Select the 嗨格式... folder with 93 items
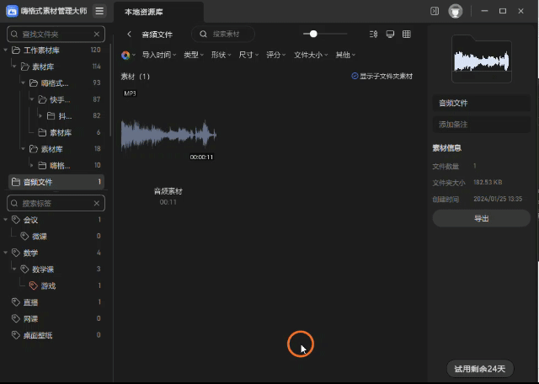Image resolution: width=539 pixels, height=384 pixels. click(x=56, y=83)
